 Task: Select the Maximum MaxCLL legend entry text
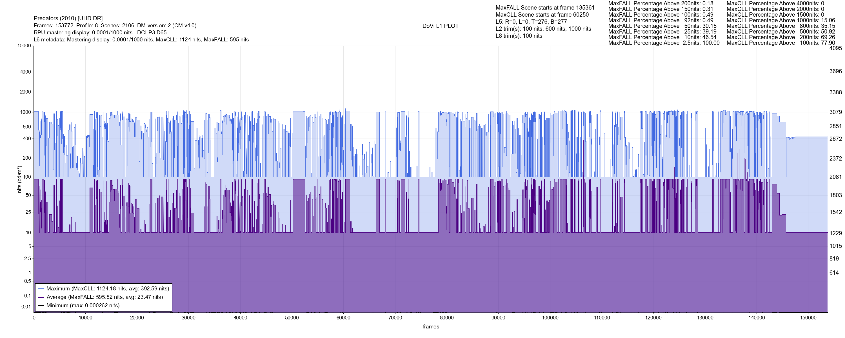(x=108, y=289)
